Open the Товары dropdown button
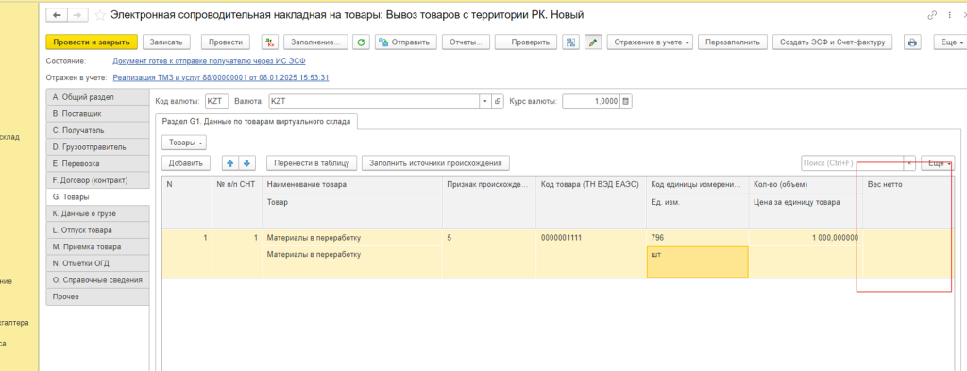The image size is (967, 371). [x=184, y=143]
